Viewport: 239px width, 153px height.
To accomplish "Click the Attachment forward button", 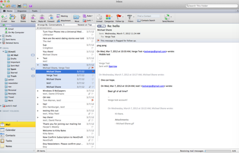I will (x=64, y=21).
